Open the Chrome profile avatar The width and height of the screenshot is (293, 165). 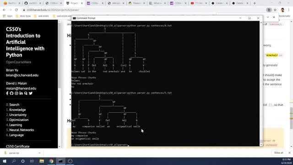(282, 10)
